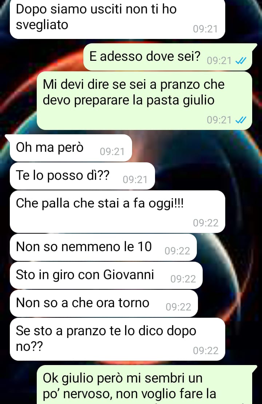
Task: Tap the 09:22 timestamp on "Non so nemmeno le 10"
Action: 177,251
